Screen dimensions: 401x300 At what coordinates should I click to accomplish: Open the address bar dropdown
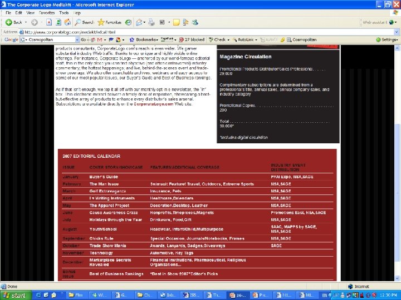[397, 32]
